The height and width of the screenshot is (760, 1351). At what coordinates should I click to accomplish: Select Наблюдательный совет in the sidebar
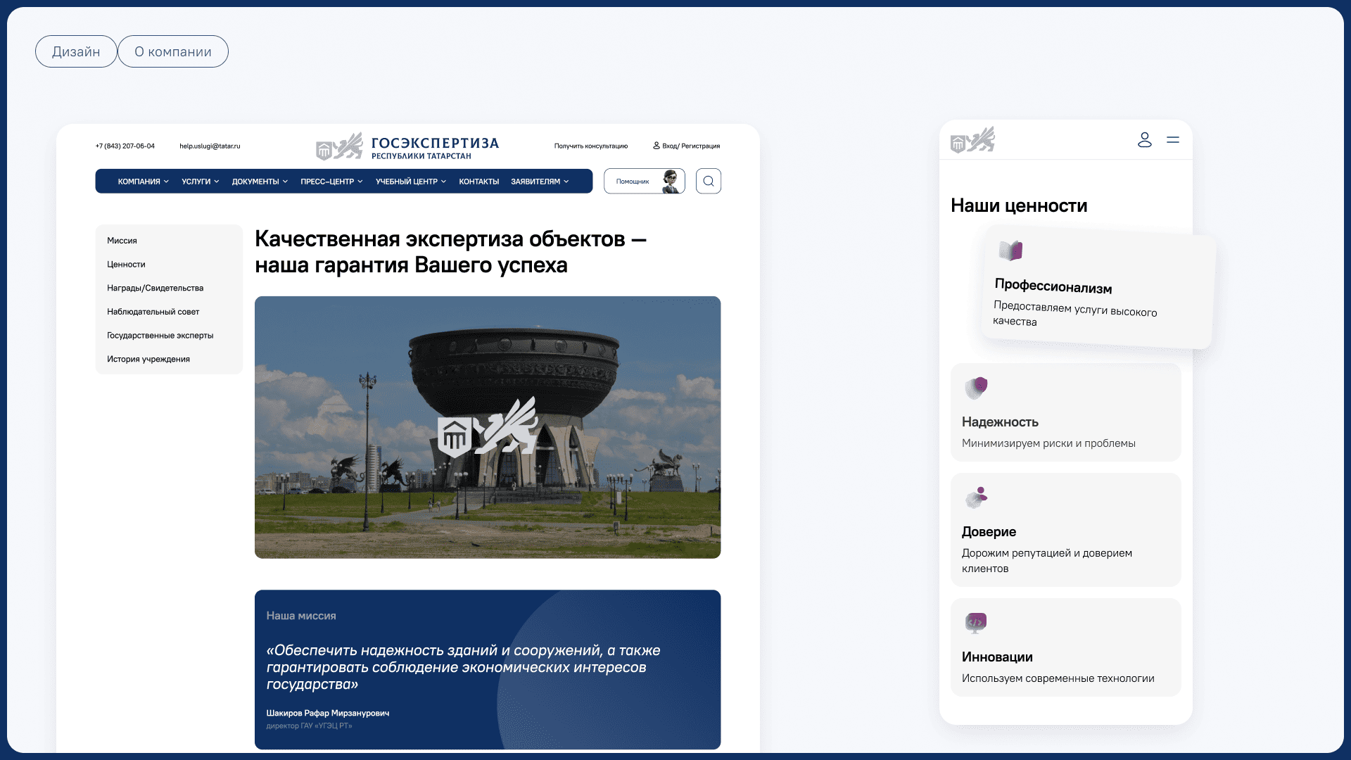click(x=153, y=312)
